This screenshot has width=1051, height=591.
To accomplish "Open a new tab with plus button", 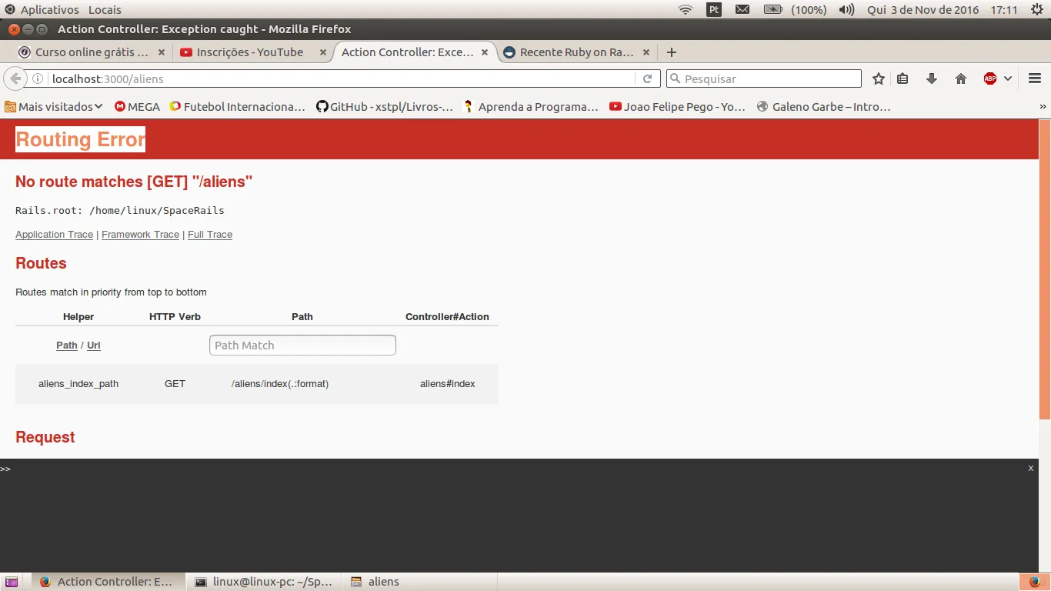I will [671, 52].
